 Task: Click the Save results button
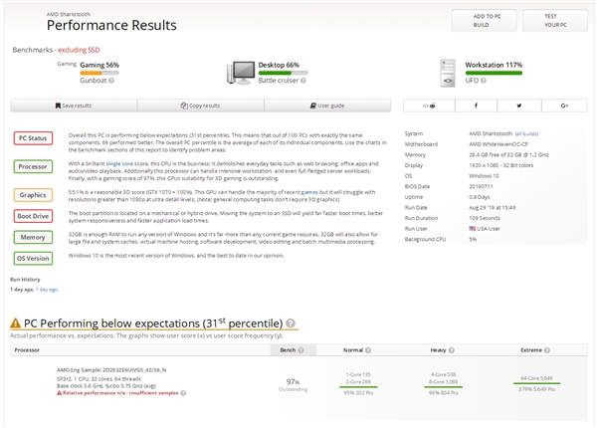tap(74, 105)
